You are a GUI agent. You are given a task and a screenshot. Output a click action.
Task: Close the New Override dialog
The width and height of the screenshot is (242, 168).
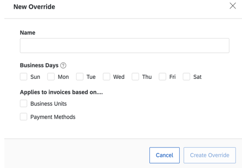232,6
